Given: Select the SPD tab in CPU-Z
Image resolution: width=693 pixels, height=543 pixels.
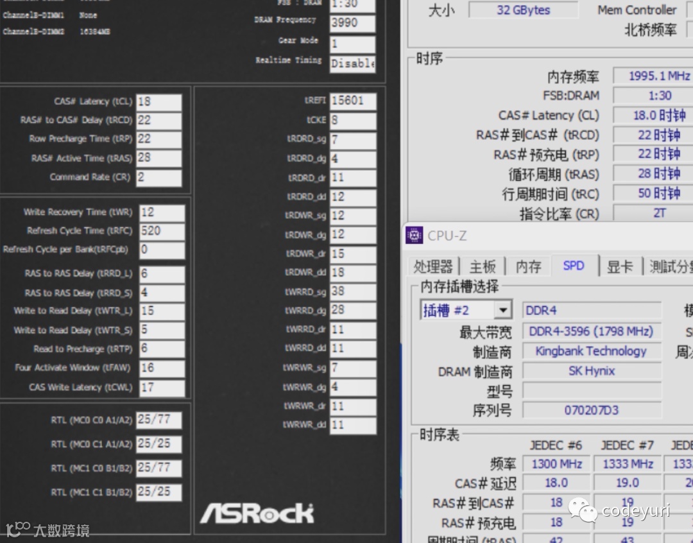Looking at the screenshot, I should click(x=574, y=265).
